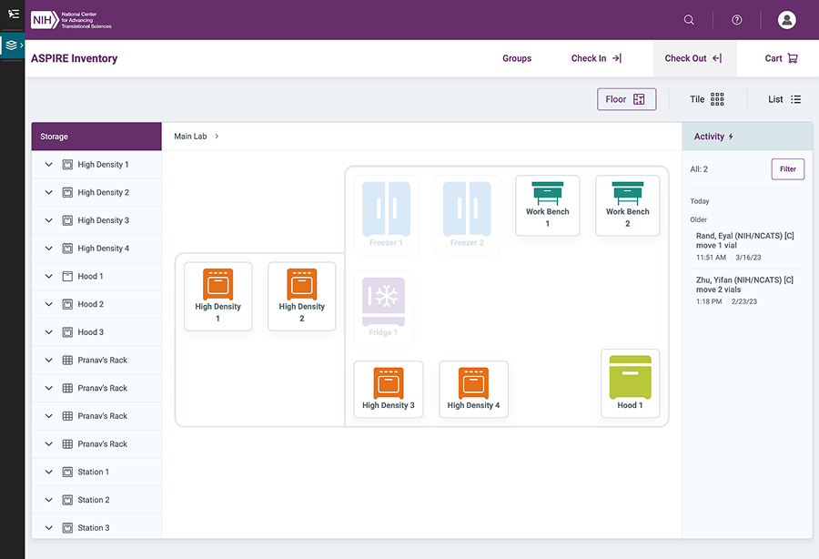Click the Main Lab breadcrumb
Image resolution: width=819 pixels, height=559 pixels.
coord(190,137)
